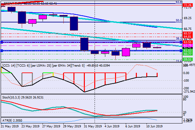Click the red 63.55 price level tag

(x=188, y=42)
